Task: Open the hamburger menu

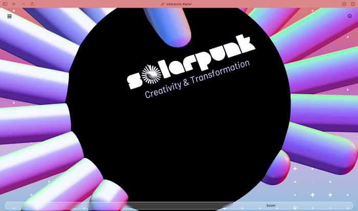Action: pyautogui.click(x=9, y=16)
